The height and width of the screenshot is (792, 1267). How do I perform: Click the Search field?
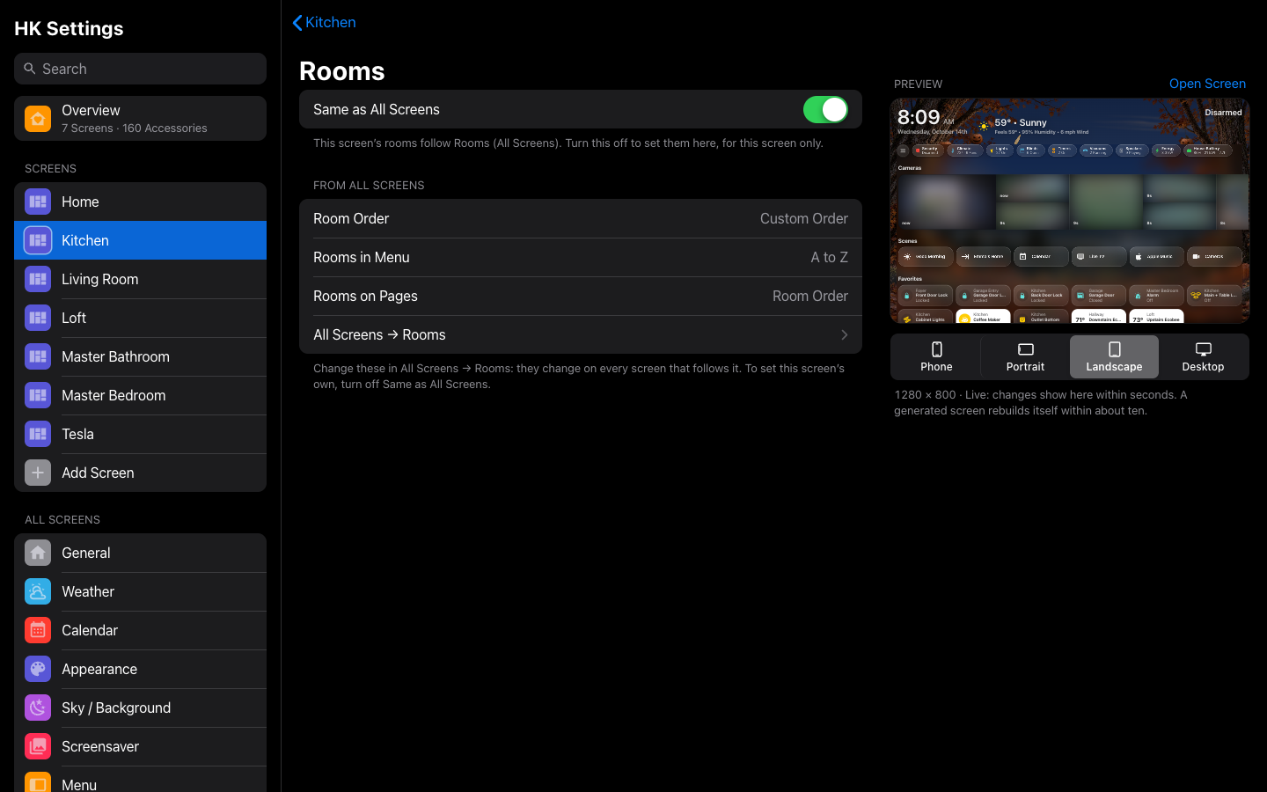pos(140,69)
